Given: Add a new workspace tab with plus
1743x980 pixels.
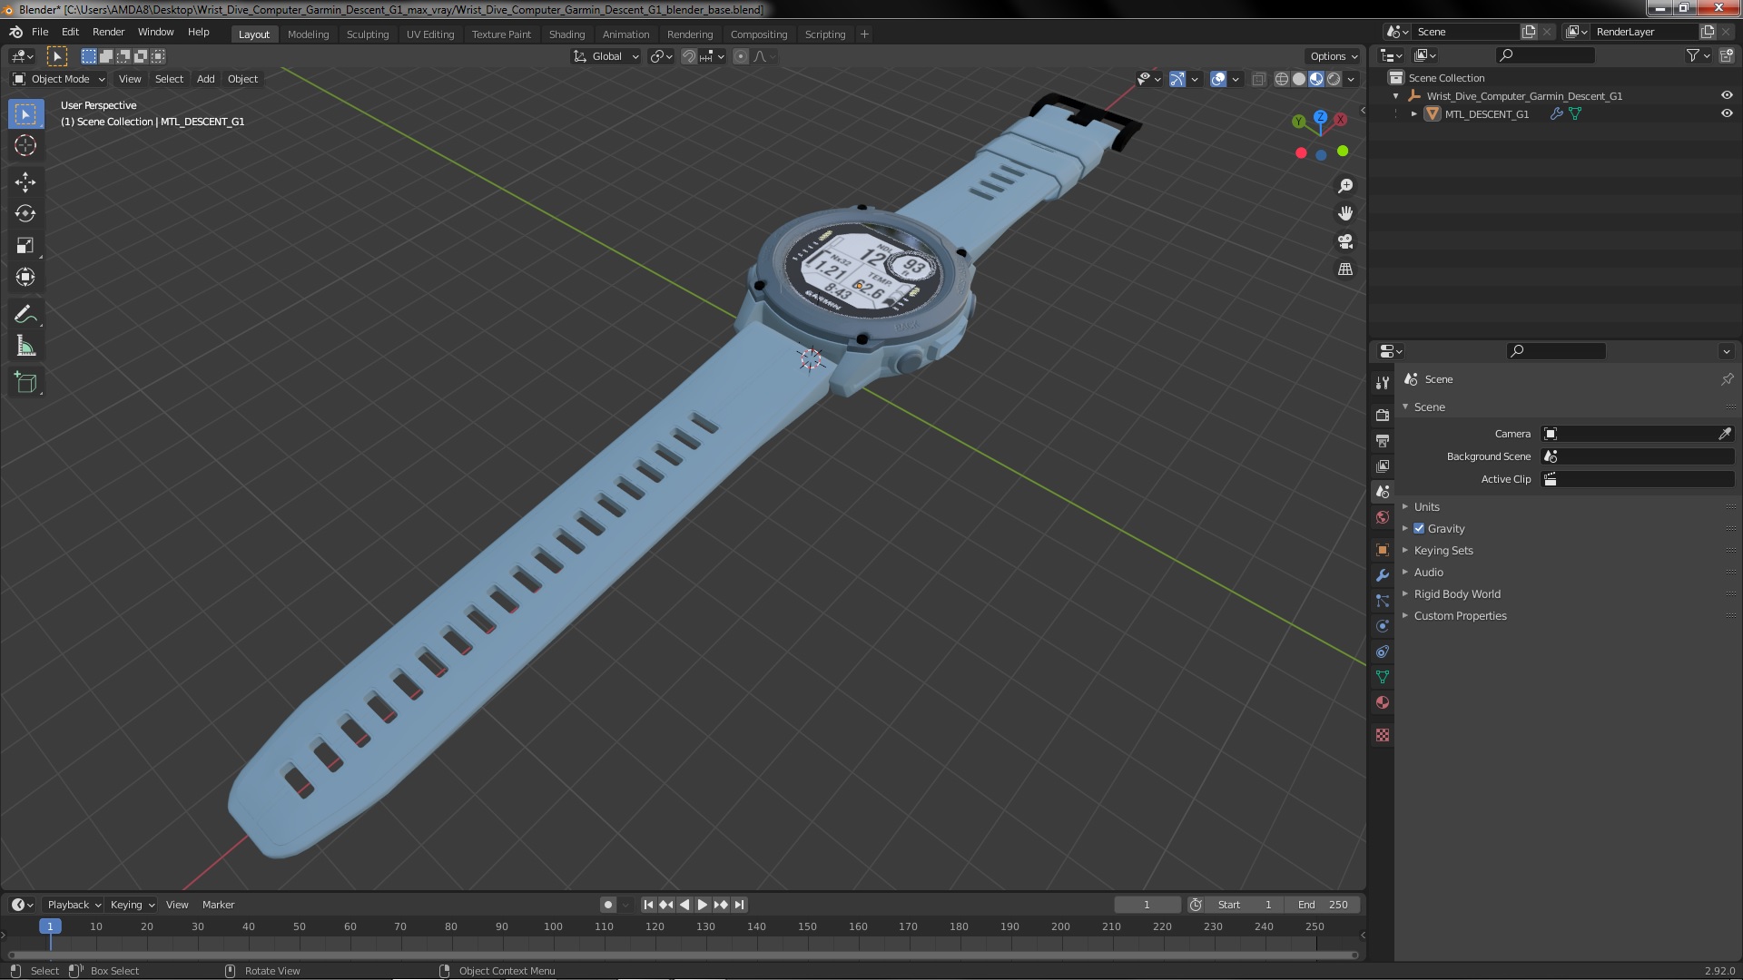Looking at the screenshot, I should pos(864,34).
